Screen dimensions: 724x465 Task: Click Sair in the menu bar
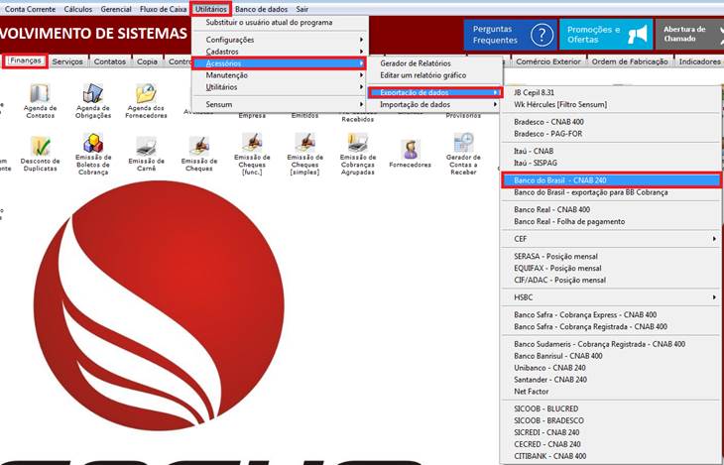[x=302, y=9]
